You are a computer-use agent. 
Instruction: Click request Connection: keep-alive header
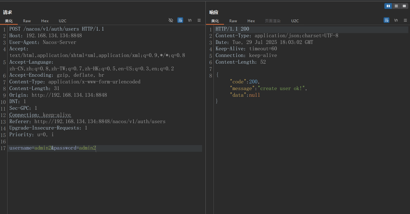pyautogui.click(x=40, y=115)
